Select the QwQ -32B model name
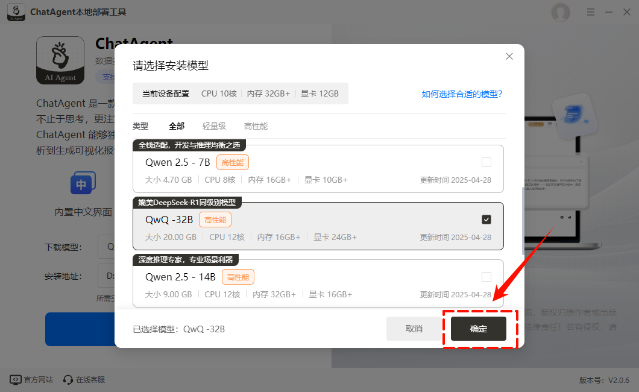 pos(169,220)
